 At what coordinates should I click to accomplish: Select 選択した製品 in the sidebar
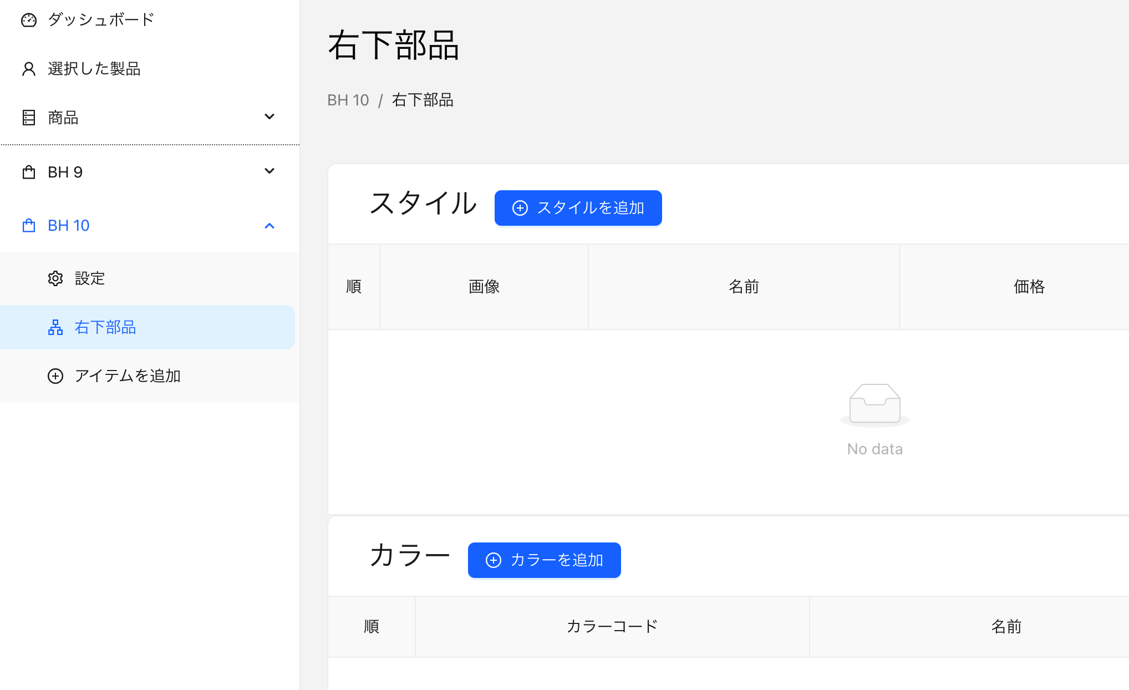[94, 69]
